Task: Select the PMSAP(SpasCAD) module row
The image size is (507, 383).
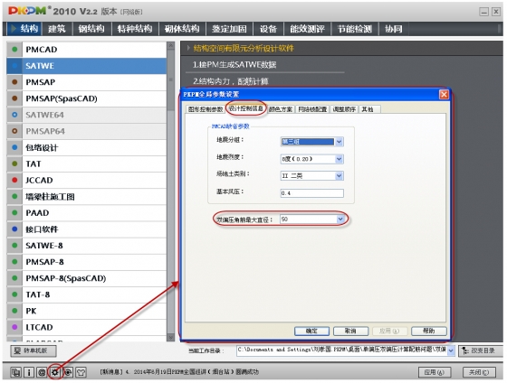Action: 87,98
